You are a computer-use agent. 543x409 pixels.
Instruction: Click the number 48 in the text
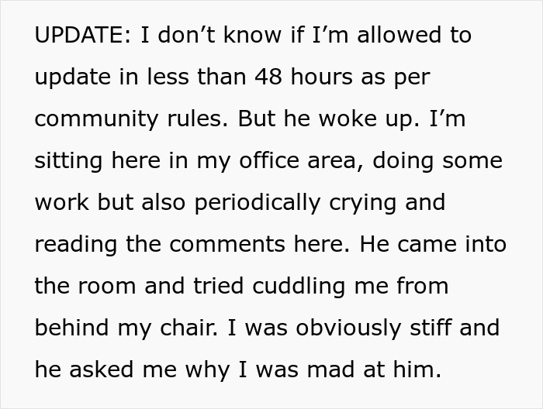pos(268,77)
